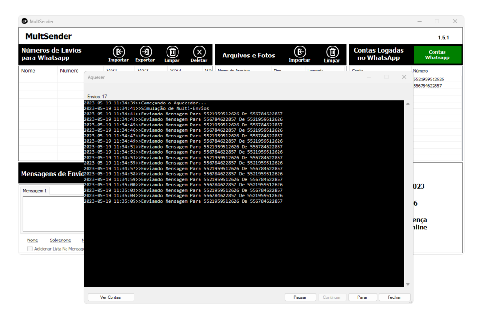Click log scrollbar down arrow
Screen dimensions: 490x320
point(408,284)
